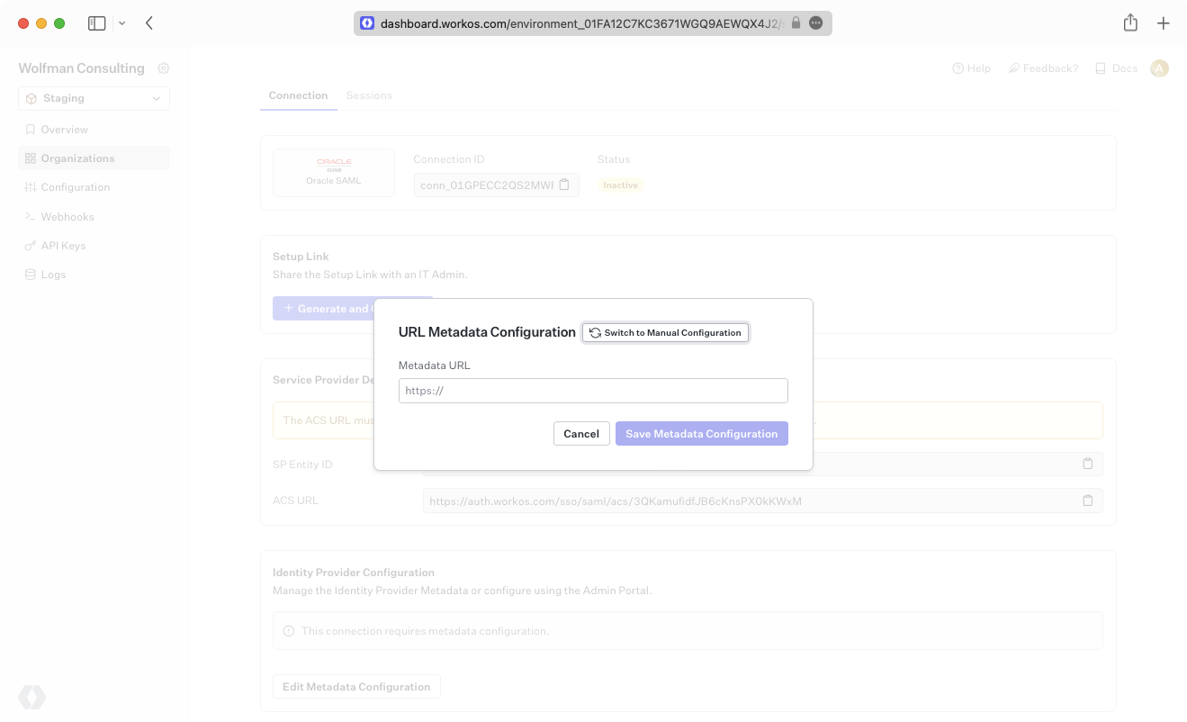Open the Help menu in top bar

coord(972,68)
